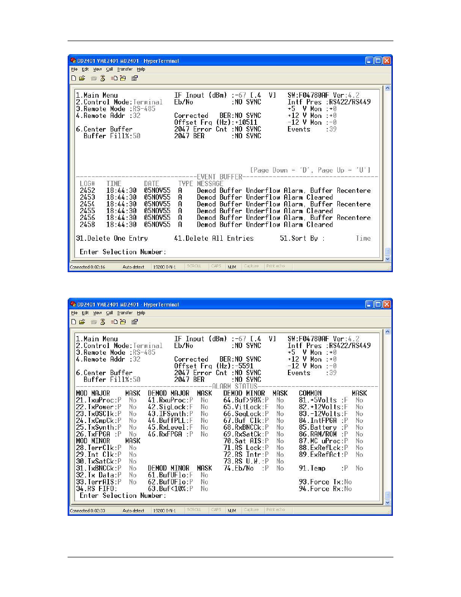The height and width of the screenshot is (597, 461).
Task: Click log entry 2458 row
Action: click(206, 224)
